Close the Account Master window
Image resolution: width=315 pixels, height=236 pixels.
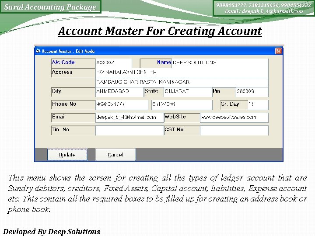pyautogui.click(x=278, y=51)
